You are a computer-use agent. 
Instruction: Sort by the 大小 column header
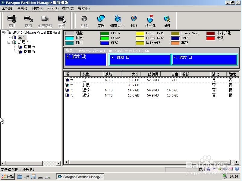pyautogui.click(x=131, y=74)
